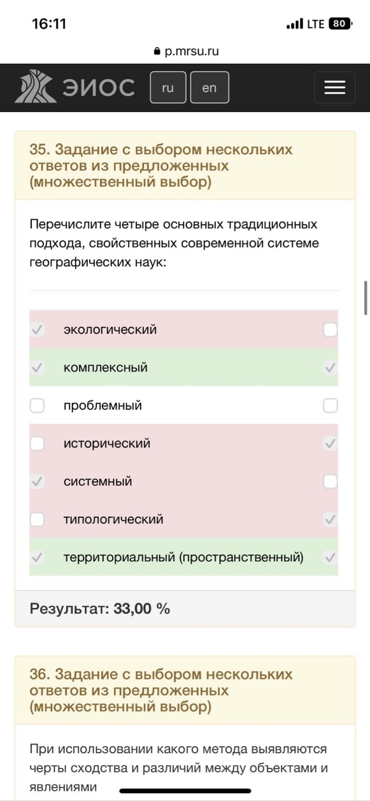
Task: Tap the home indicator bar
Action: tap(185, 791)
